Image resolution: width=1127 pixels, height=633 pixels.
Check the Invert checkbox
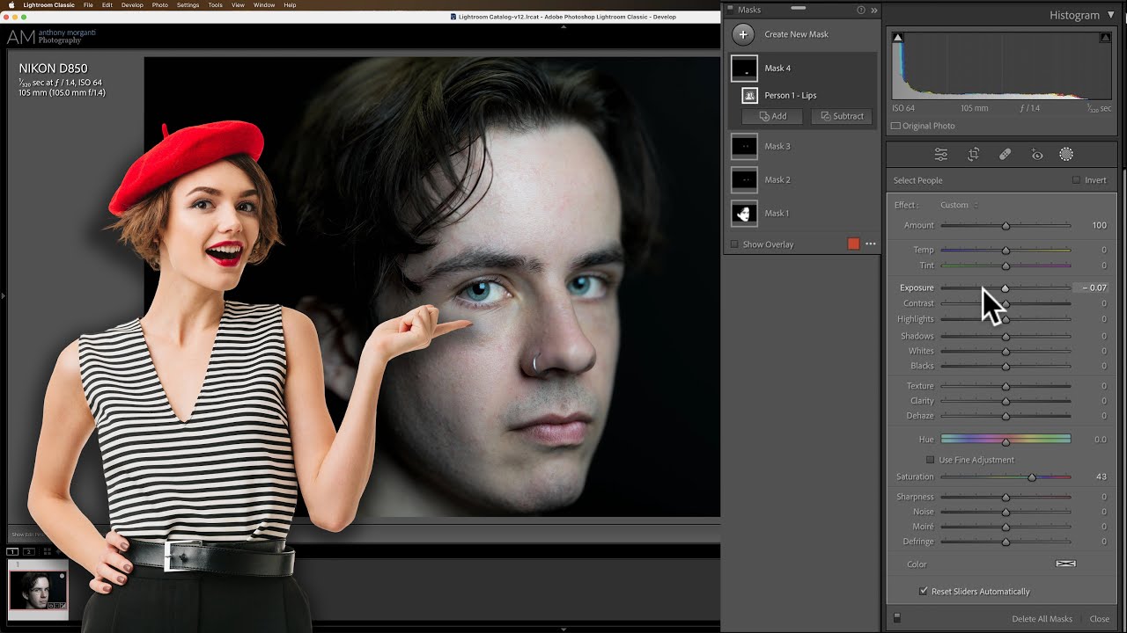click(1076, 180)
